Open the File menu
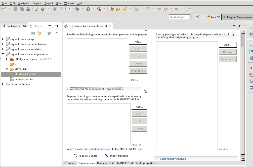This screenshot has width=253, height=167. click(4, 3)
